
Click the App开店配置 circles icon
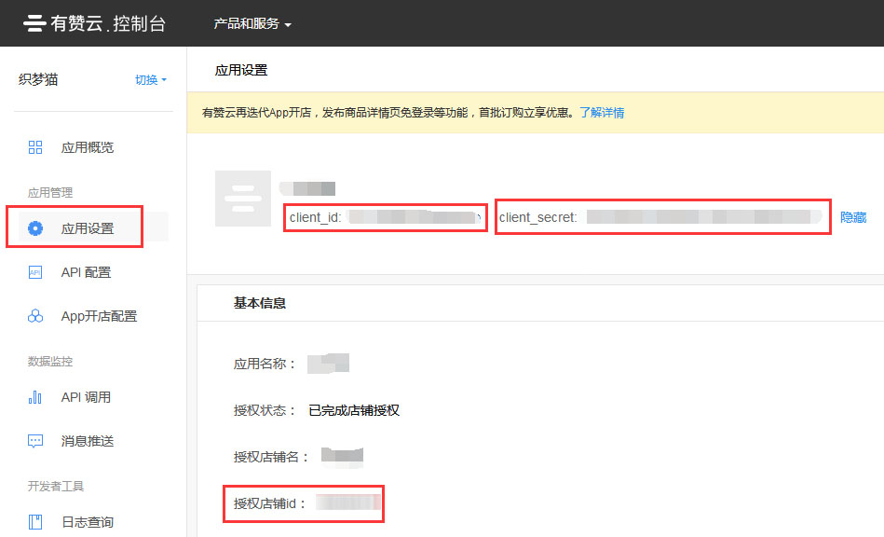coord(35,317)
